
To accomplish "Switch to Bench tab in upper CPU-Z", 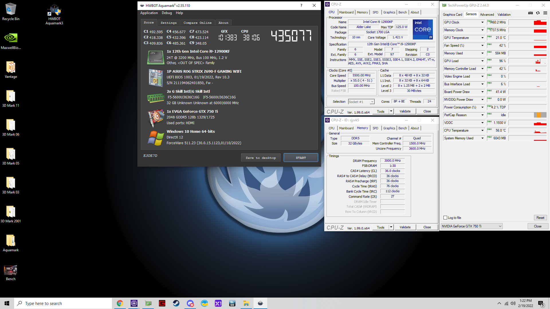I will 402,12.
